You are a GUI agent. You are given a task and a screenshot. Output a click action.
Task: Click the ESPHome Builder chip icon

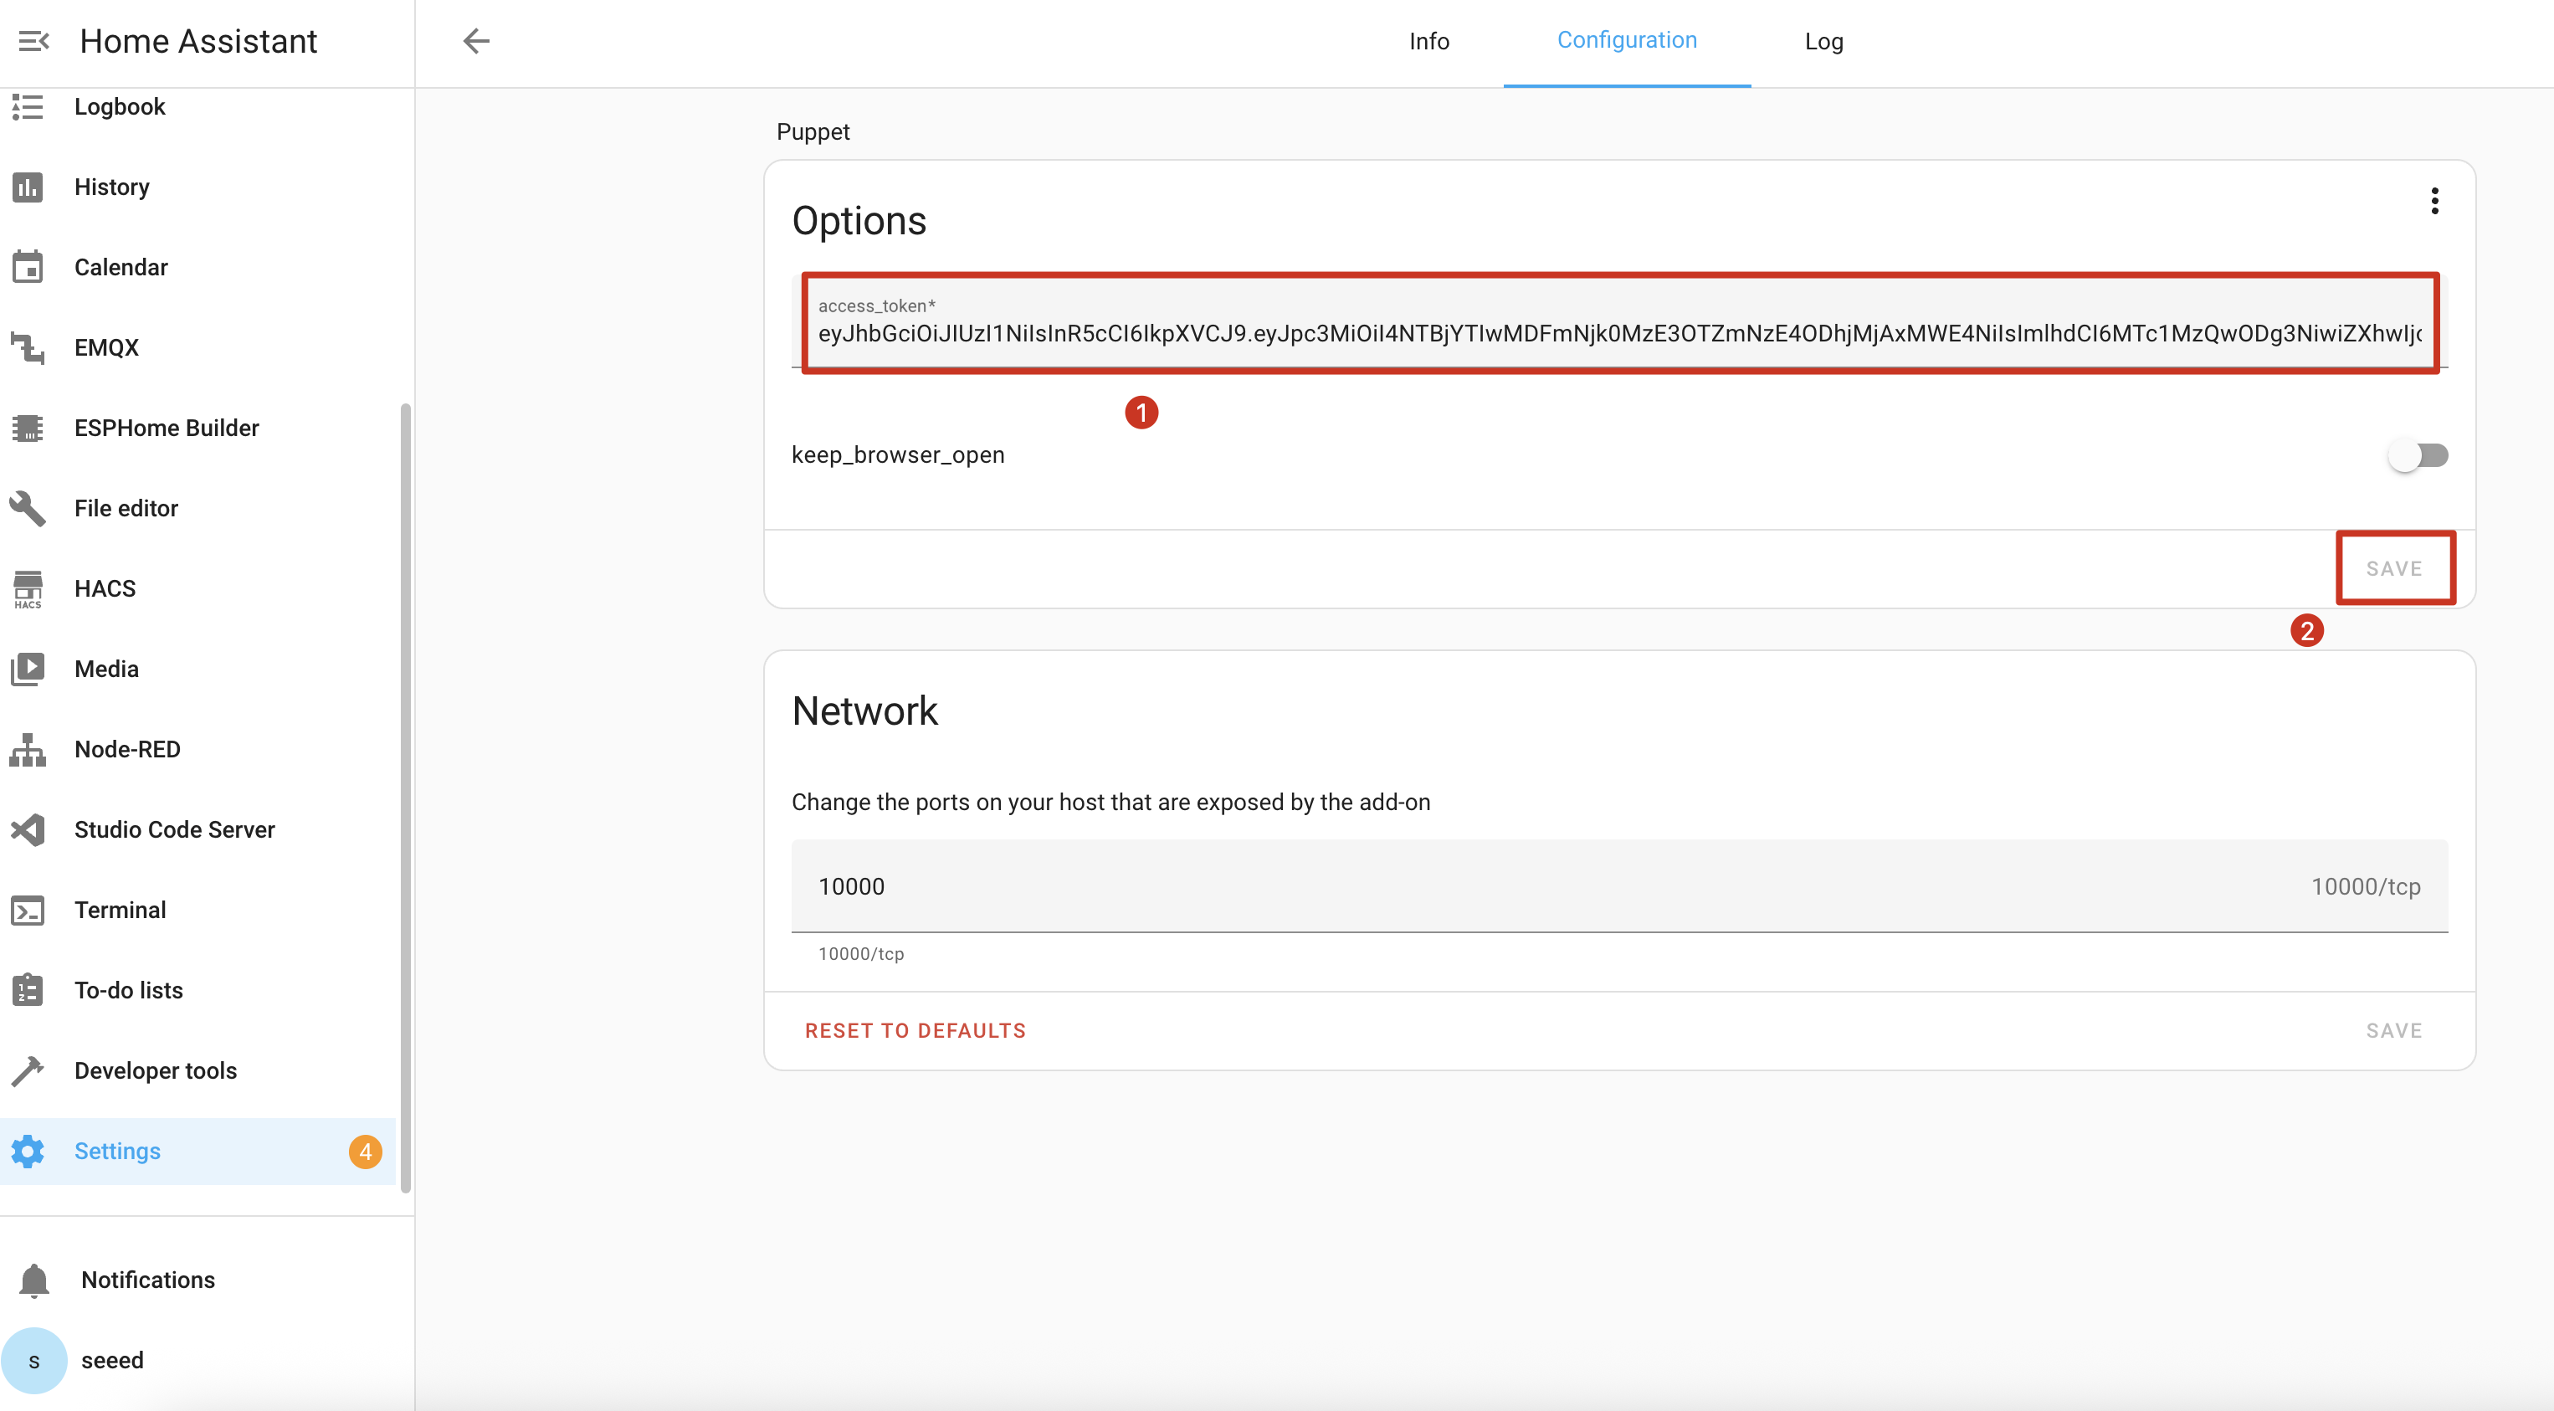(28, 428)
